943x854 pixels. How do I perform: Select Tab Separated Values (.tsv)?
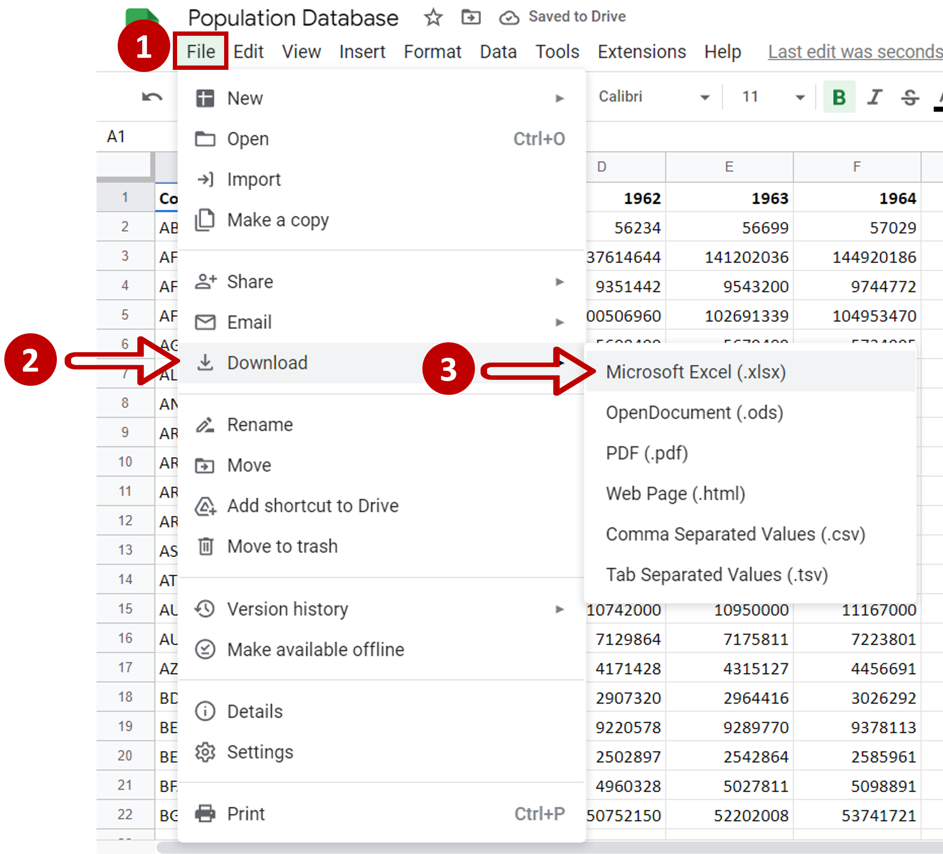(x=750, y=575)
